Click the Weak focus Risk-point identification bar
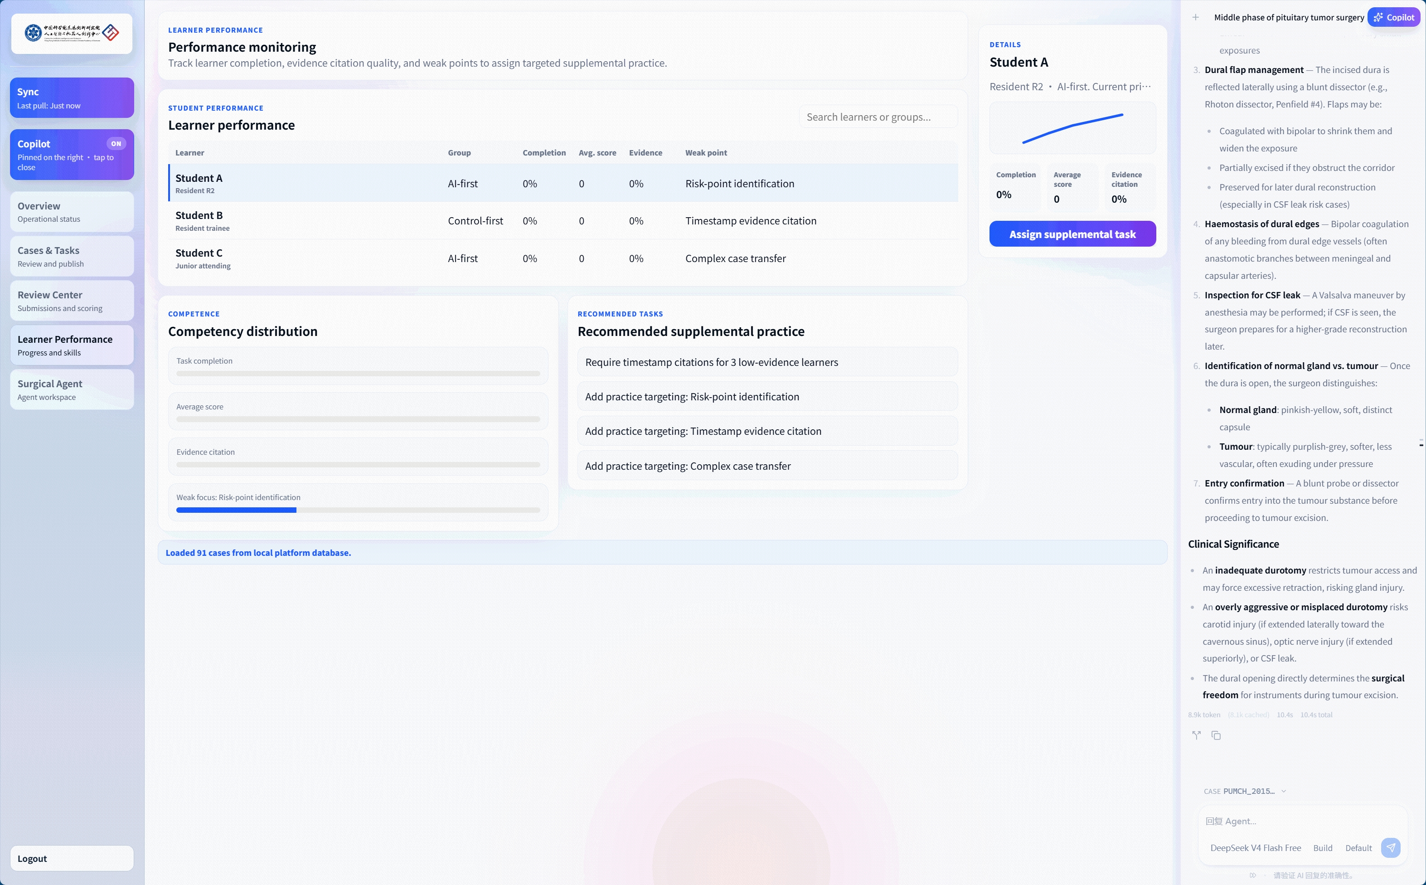The height and width of the screenshot is (885, 1426). click(358, 510)
